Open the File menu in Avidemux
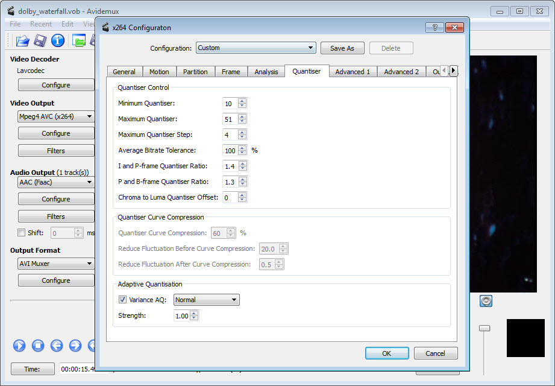This screenshot has height=386, width=555. (x=15, y=24)
